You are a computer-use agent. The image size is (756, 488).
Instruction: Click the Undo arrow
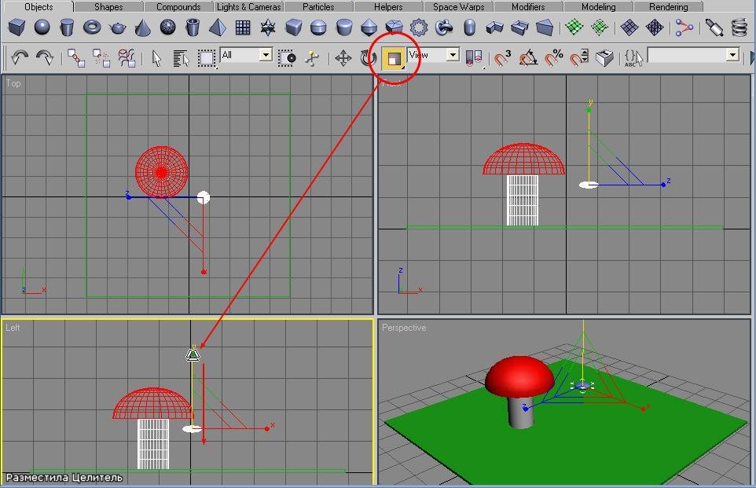[x=20, y=58]
